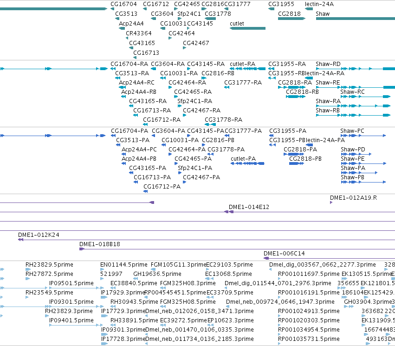Screen dimensions: 395x346
Task: Click the CG2818-RB transcript label
Action: tap(302, 92)
